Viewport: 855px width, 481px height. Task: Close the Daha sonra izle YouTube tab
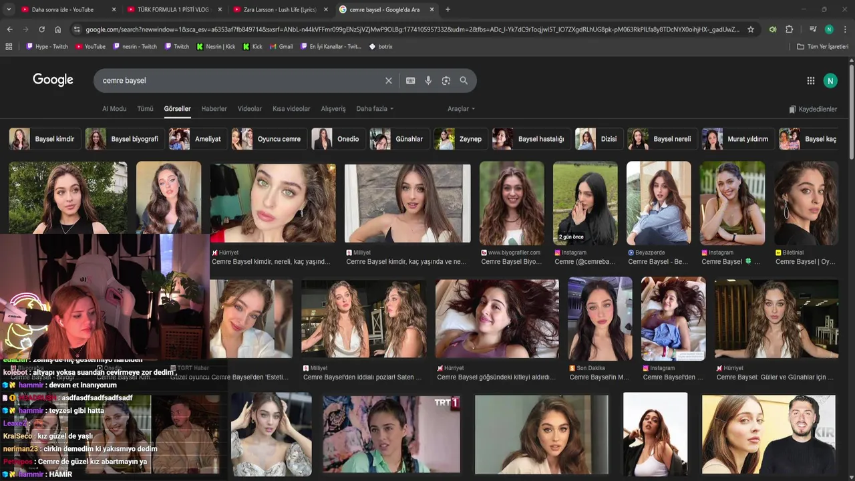point(114,9)
